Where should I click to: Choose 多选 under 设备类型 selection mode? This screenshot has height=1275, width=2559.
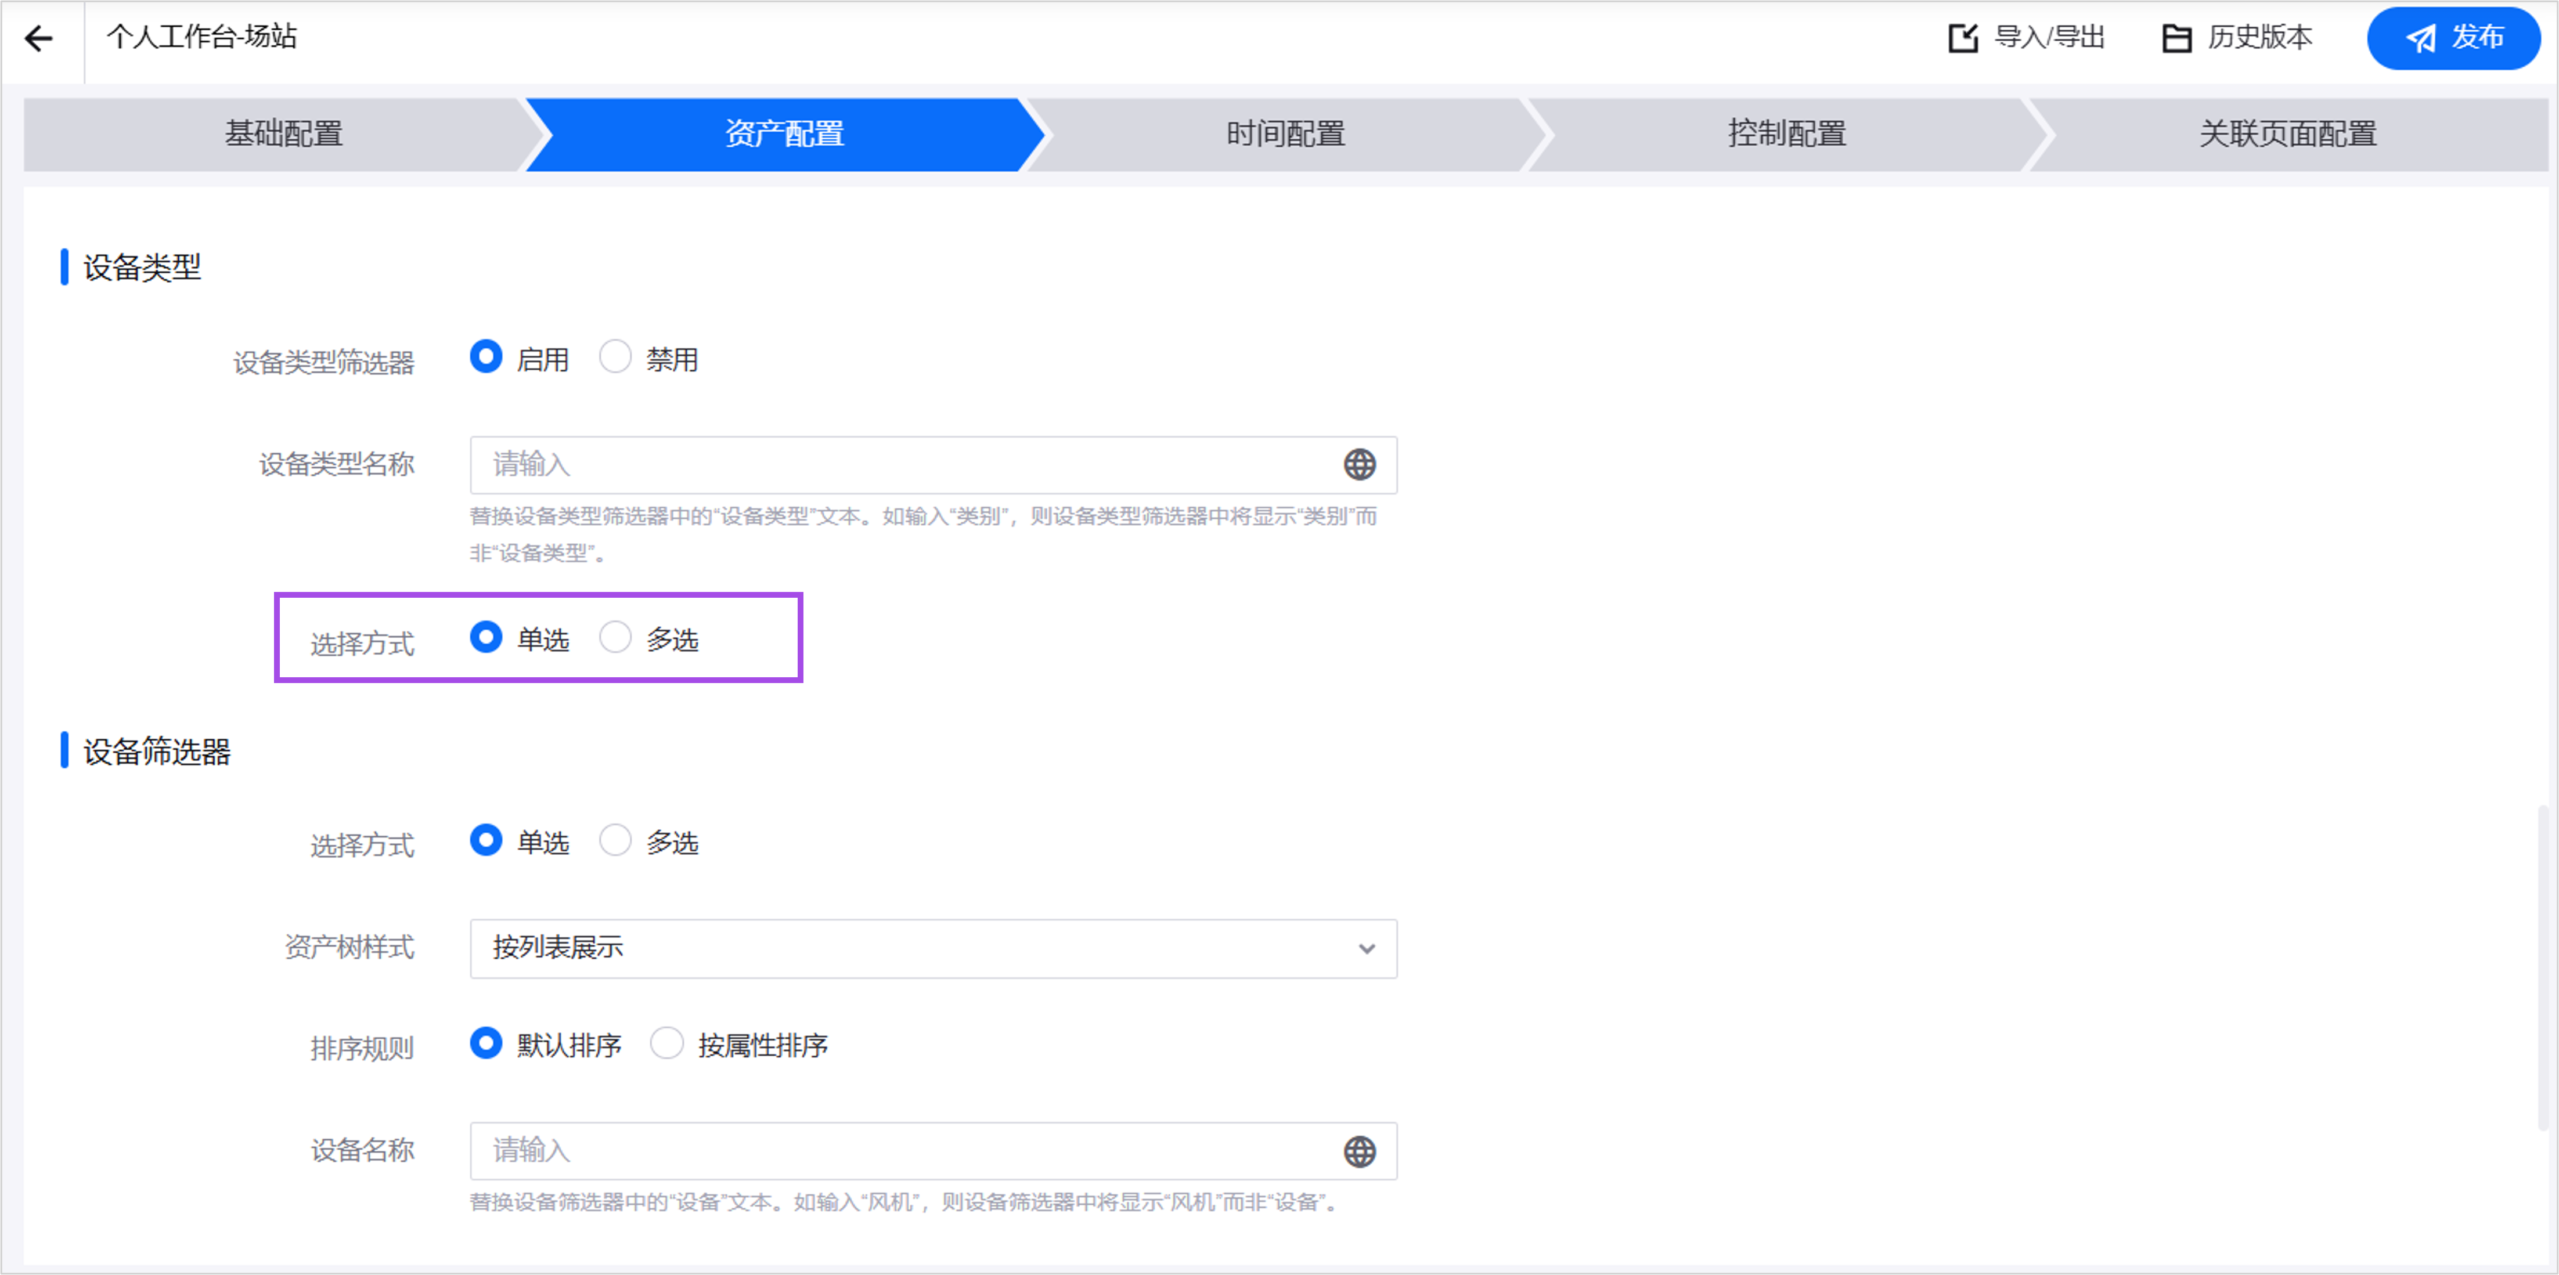coord(615,637)
